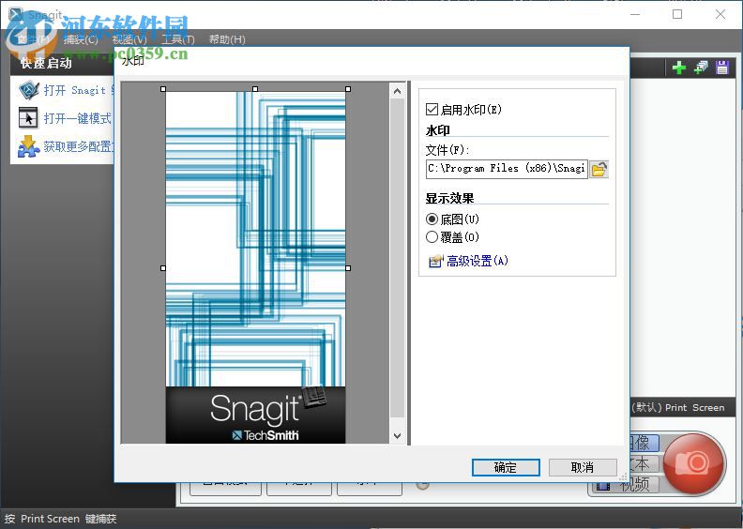Click the watermark preview image
The image size is (743, 529).
point(255,267)
